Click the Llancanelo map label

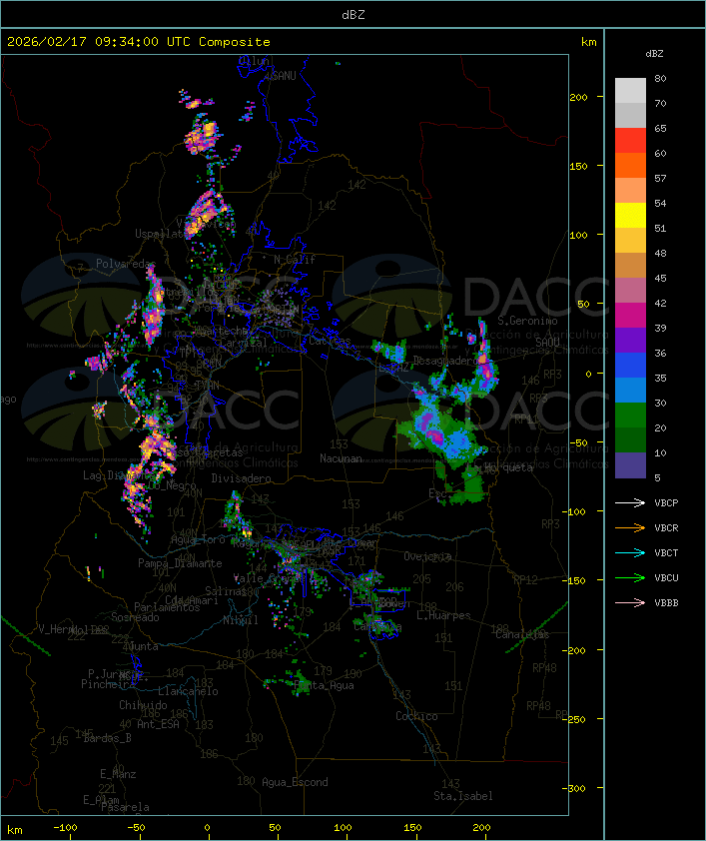point(188,691)
